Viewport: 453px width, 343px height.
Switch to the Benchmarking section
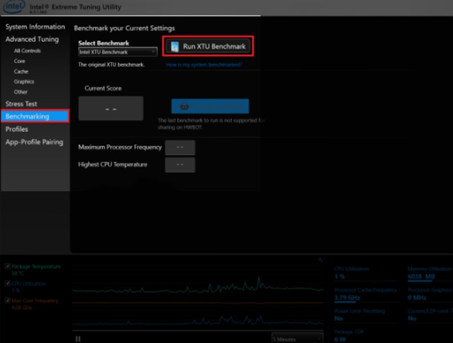28,117
